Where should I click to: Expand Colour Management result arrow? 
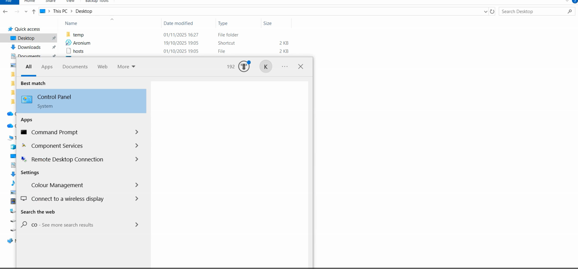click(137, 185)
